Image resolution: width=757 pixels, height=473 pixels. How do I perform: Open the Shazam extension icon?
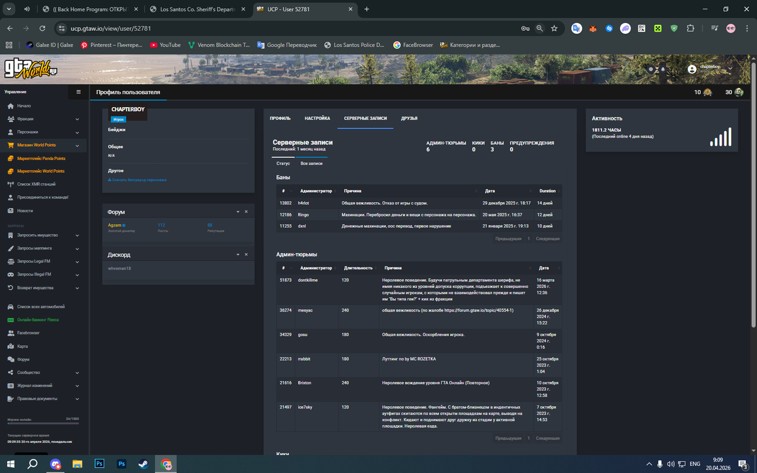[609, 28]
